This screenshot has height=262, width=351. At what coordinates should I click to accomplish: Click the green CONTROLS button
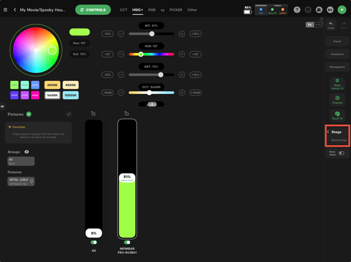pyautogui.click(x=93, y=10)
